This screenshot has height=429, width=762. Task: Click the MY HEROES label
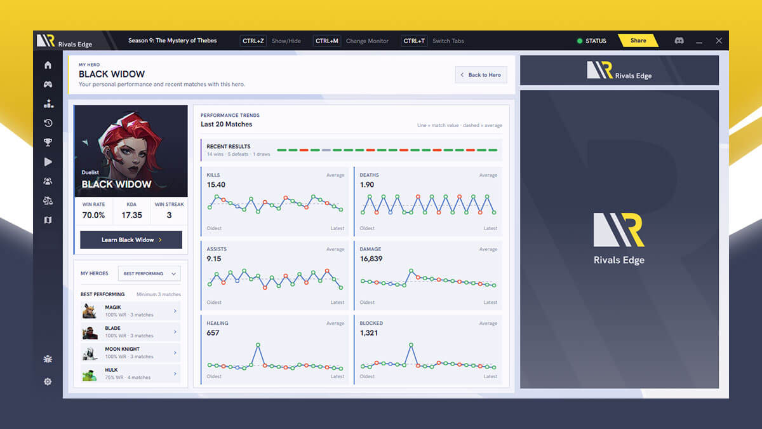click(95, 273)
